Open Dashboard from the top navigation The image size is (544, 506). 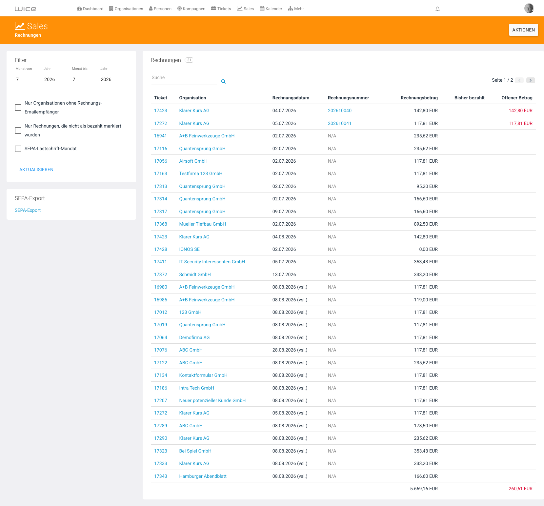click(90, 9)
